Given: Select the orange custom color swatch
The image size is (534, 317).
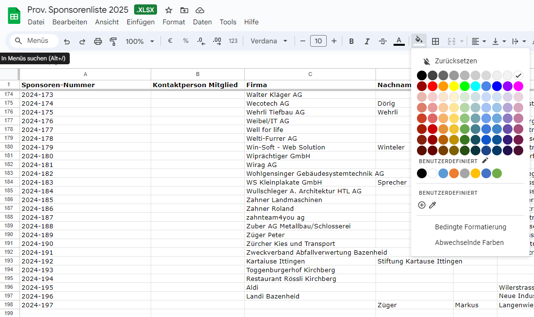Looking at the screenshot, I should point(454,173).
